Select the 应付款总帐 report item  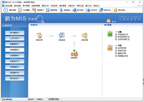point(122,48)
